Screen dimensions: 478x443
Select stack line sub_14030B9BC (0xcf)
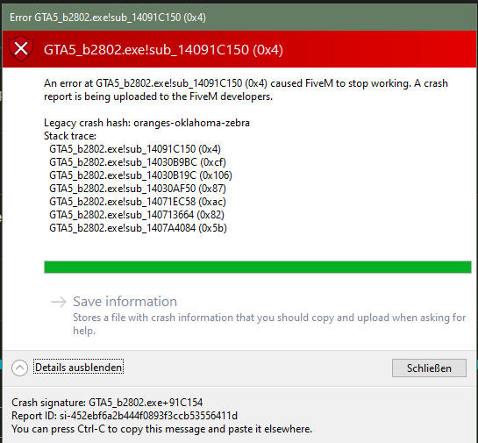138,162
